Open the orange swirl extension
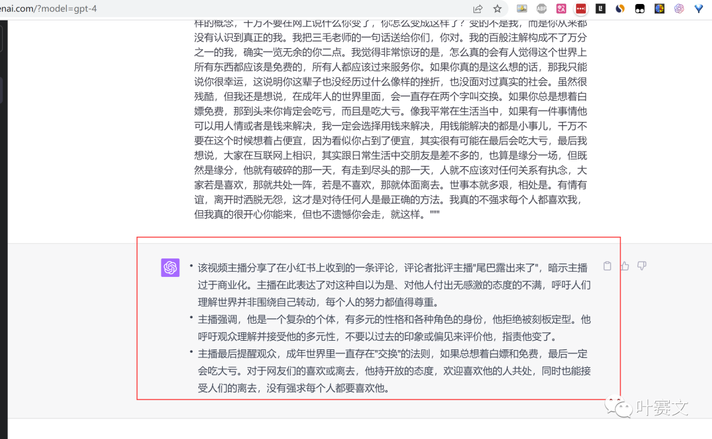Image resolution: width=712 pixels, height=439 pixels. pyautogui.click(x=619, y=9)
